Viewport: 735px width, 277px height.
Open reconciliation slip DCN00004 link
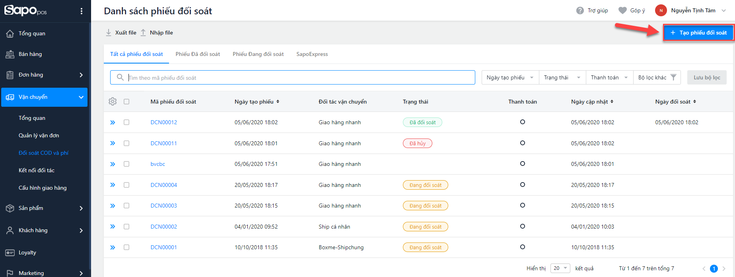tap(163, 185)
